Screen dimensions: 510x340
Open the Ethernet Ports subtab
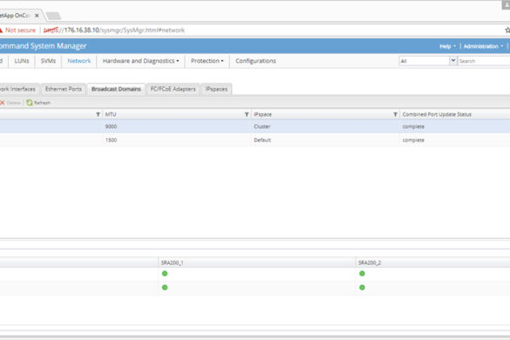[64, 89]
